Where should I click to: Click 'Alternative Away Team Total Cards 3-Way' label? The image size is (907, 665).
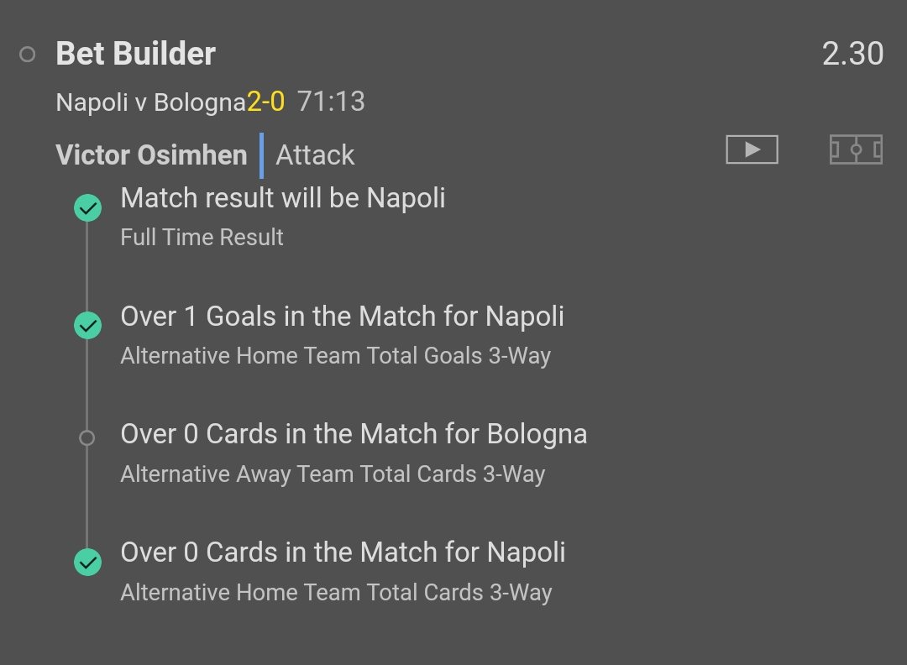(333, 474)
